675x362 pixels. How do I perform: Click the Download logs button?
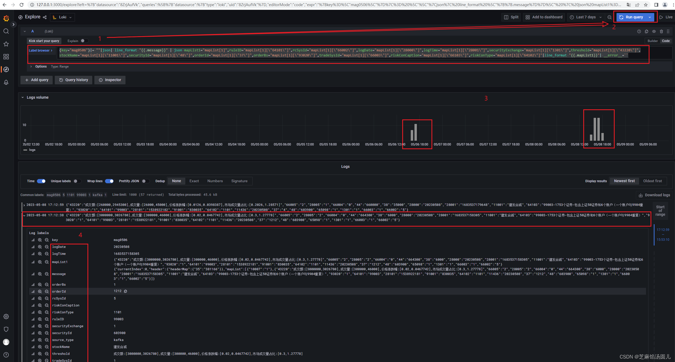[x=654, y=195]
